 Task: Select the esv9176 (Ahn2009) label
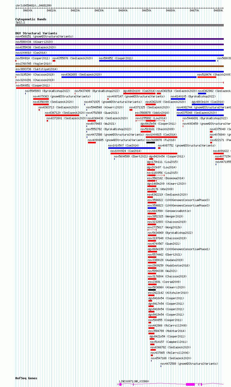tap(161, 189)
